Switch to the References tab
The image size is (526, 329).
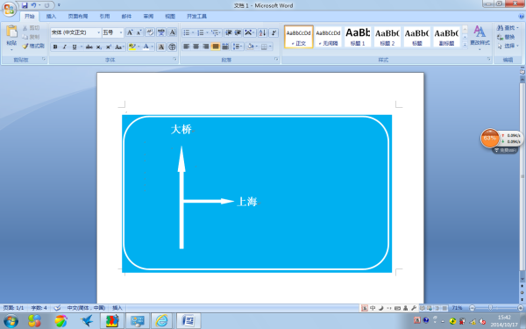pos(104,16)
